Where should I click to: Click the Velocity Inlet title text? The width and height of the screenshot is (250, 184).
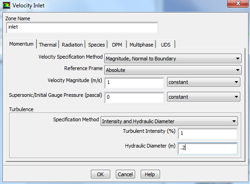pos(29,6)
